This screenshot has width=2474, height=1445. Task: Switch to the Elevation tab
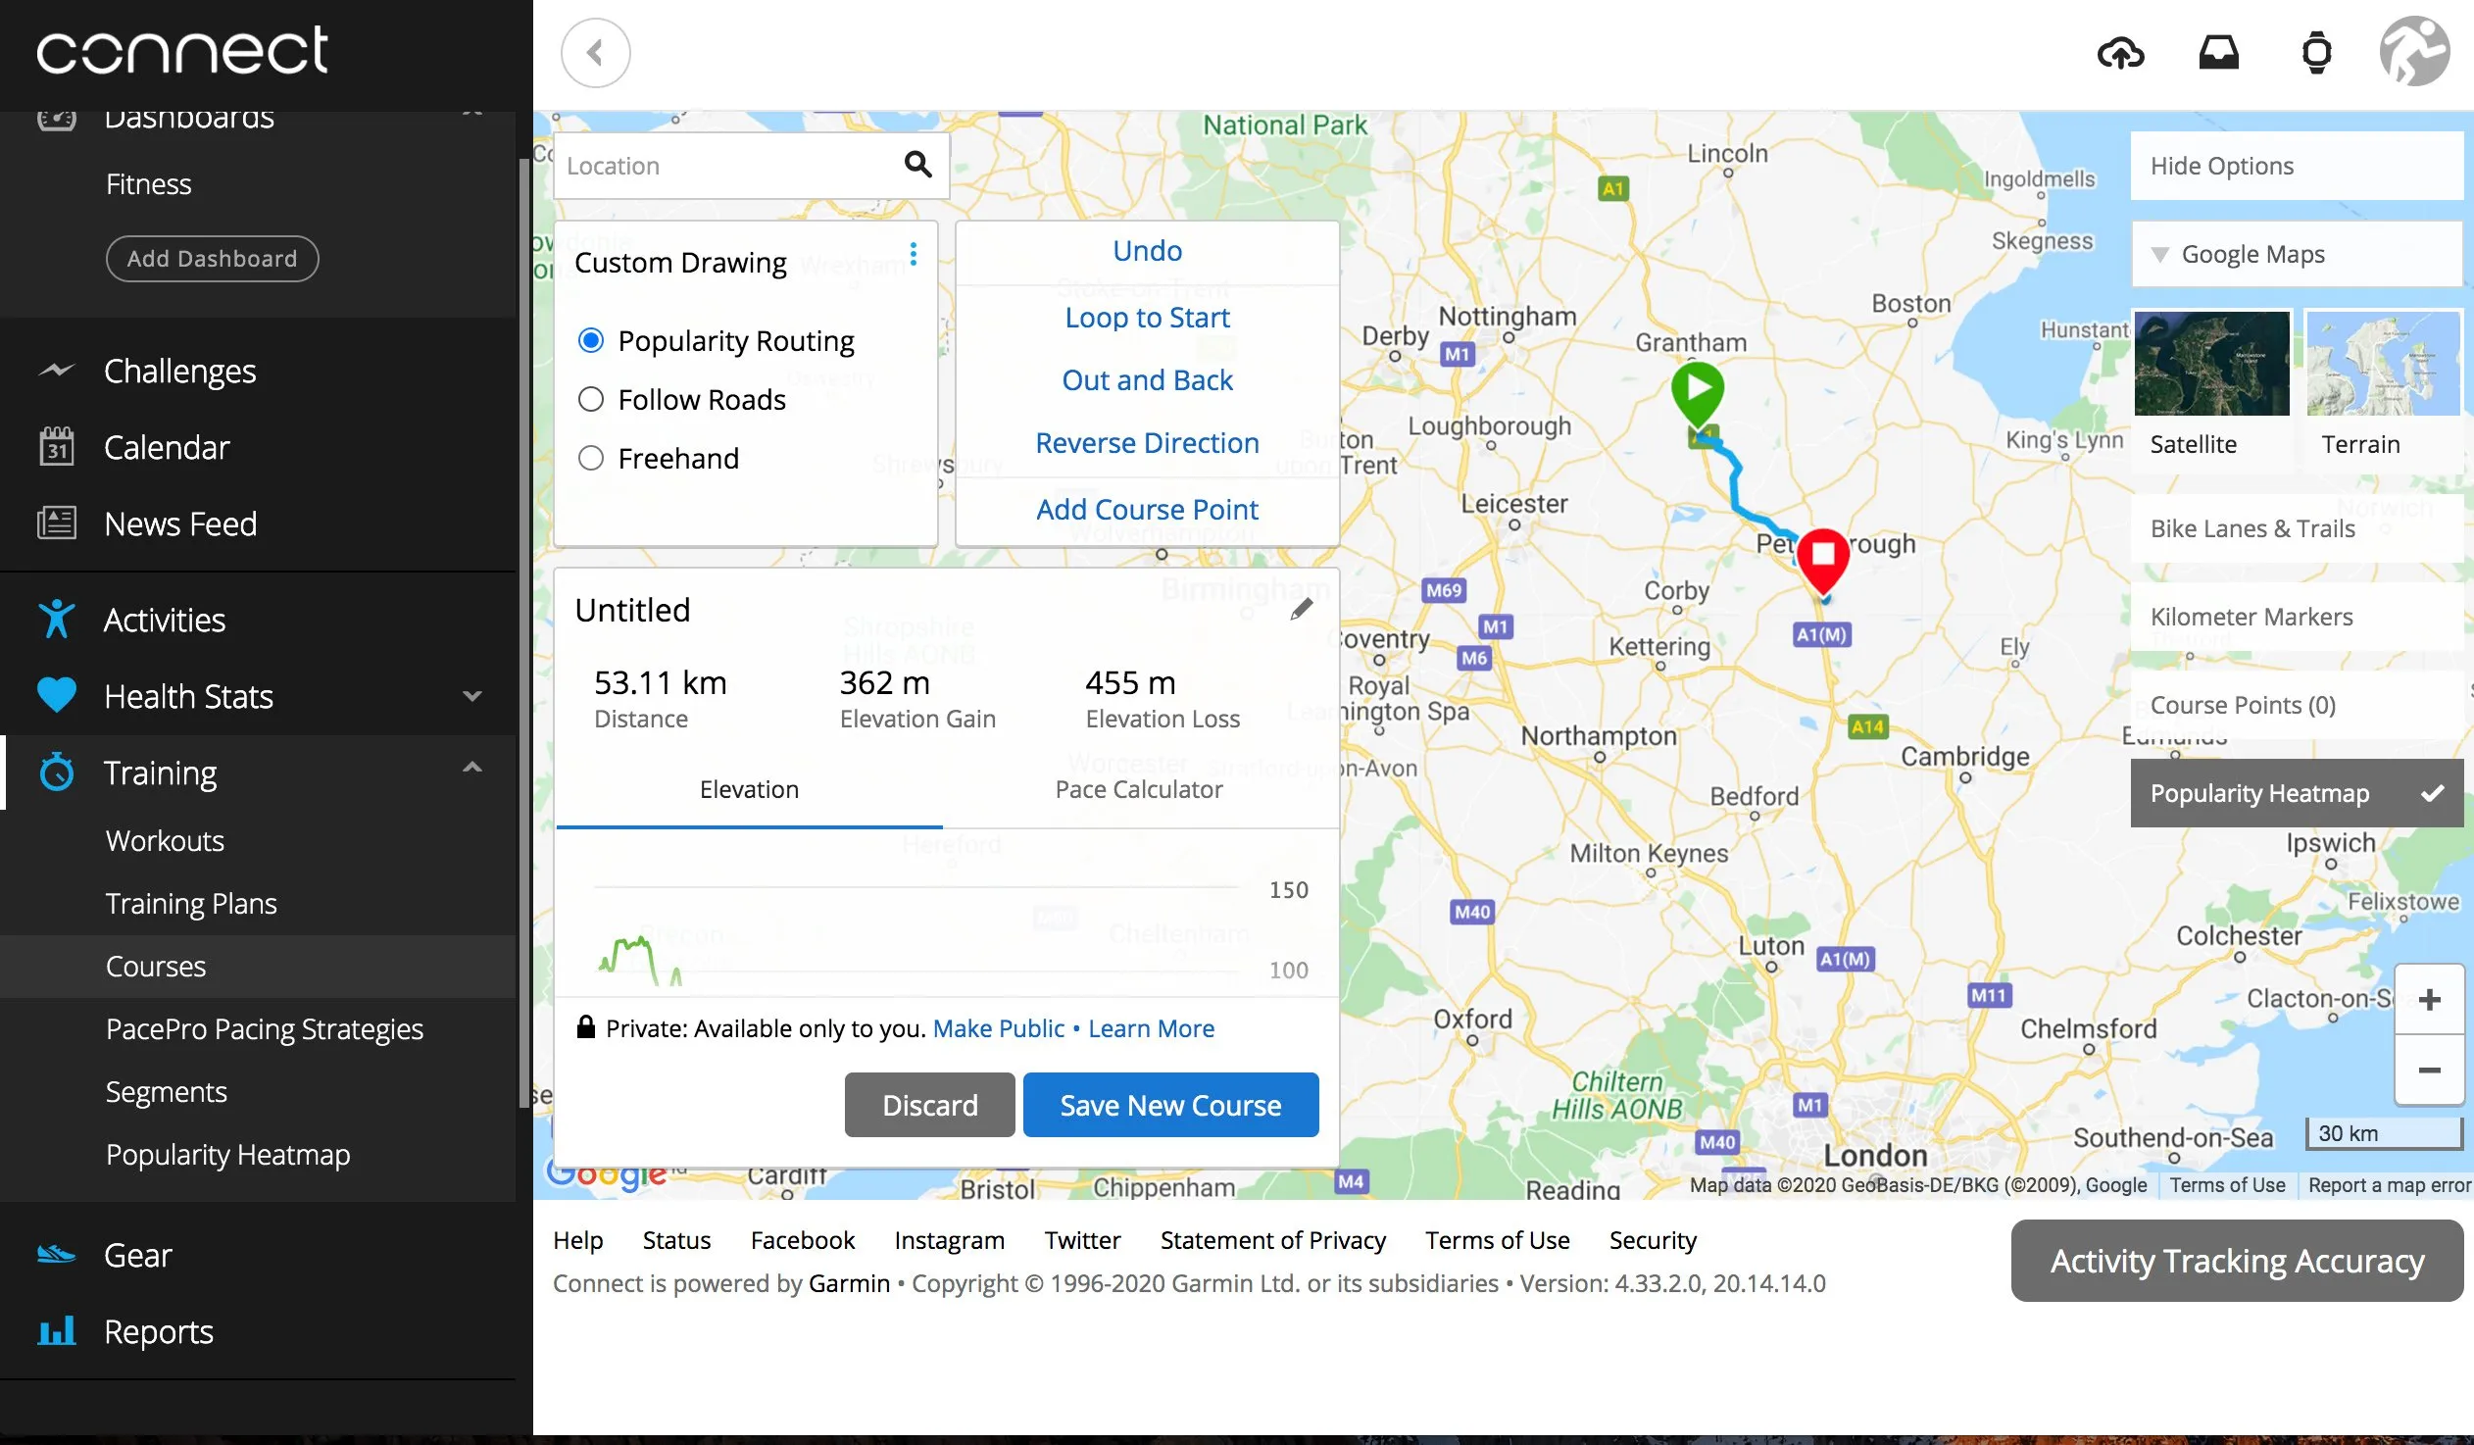749,790
